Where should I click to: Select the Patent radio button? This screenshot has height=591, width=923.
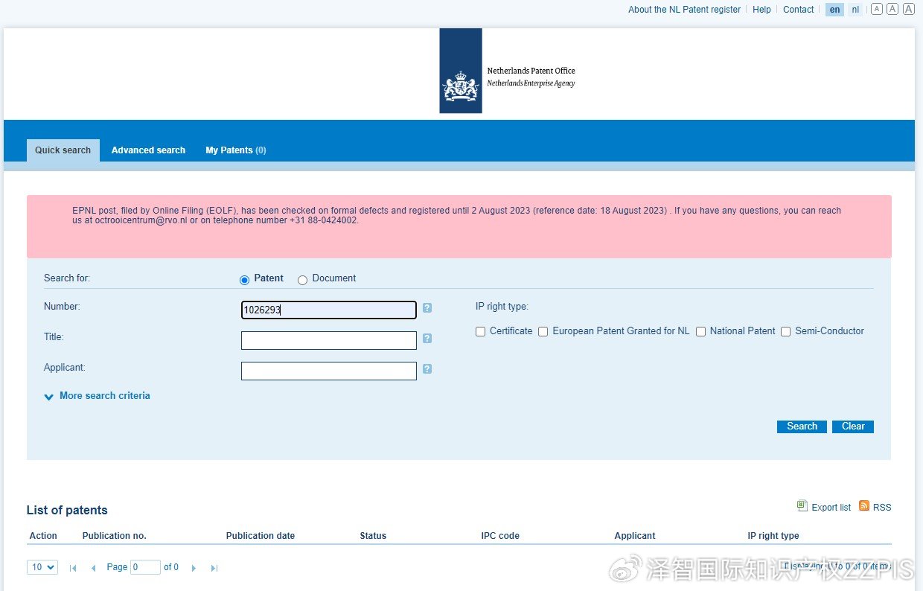244,280
